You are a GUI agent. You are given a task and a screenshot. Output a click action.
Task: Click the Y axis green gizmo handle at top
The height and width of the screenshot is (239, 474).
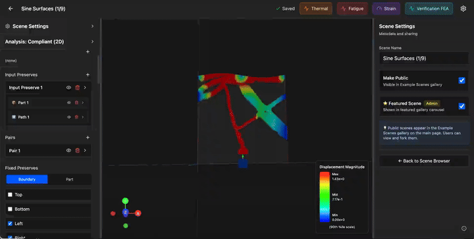coord(125,201)
